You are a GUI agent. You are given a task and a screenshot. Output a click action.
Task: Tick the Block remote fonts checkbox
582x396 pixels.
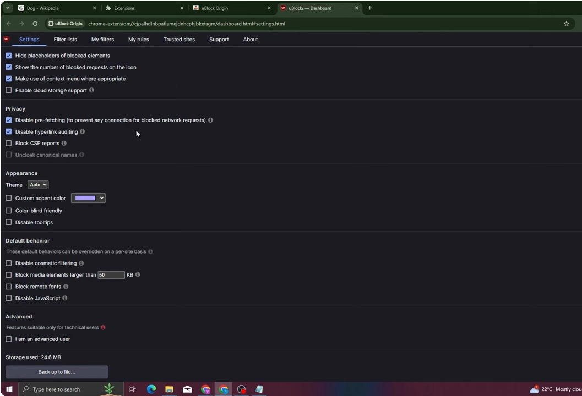9,286
